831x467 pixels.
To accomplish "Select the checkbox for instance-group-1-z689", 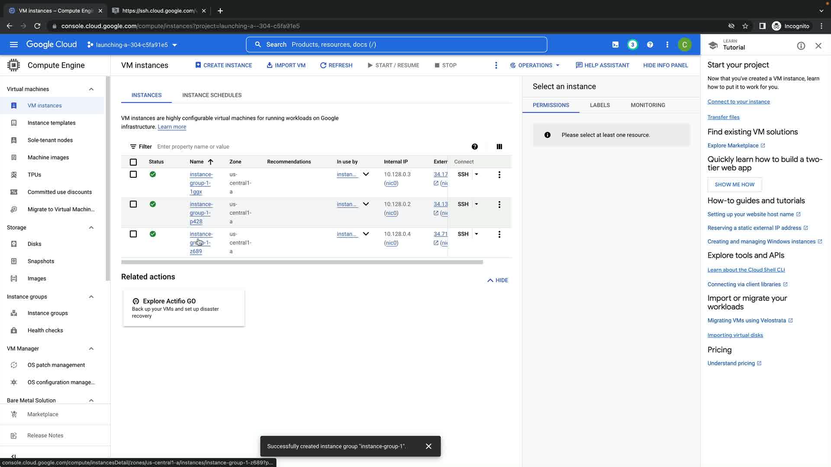I will [133, 234].
